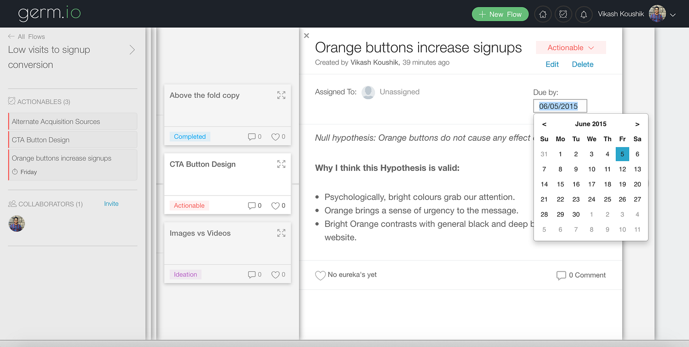Open the user account menu chevron
Screen dimensions: 689x347
point(673,15)
